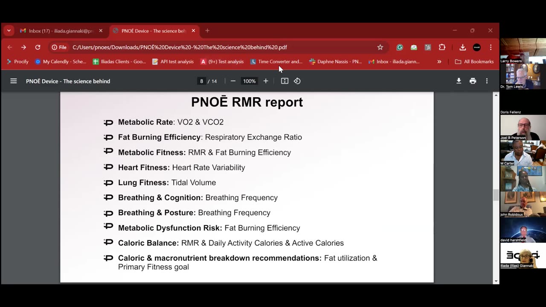Select david harshfield video thumbnail

tap(523, 229)
